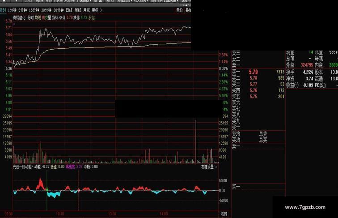This screenshot has width=338, height=218.
Task: Open the 布局 layout button
Action: pyautogui.click(x=224, y=214)
